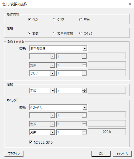Click the プラグイン button
Screen dimensions: 134x159
[x=14, y=153]
